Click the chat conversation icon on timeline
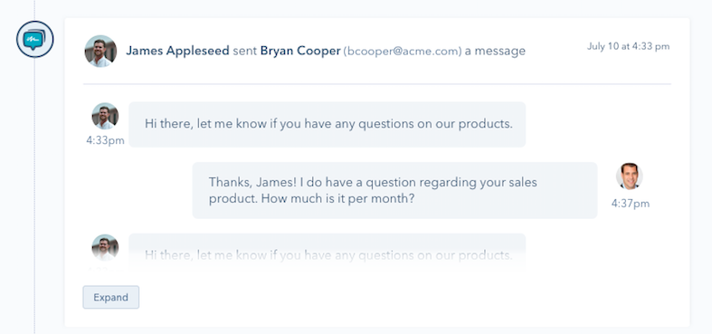 pos(35,40)
